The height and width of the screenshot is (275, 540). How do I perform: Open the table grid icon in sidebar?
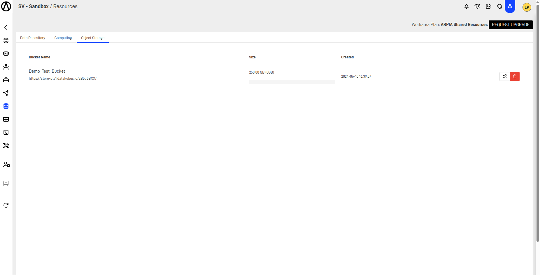pos(6,119)
